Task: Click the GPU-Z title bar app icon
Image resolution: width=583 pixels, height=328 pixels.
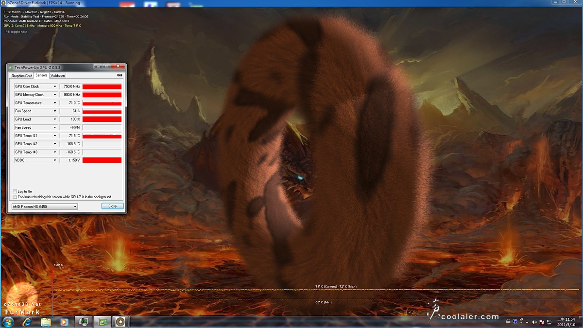Action: coord(11,67)
